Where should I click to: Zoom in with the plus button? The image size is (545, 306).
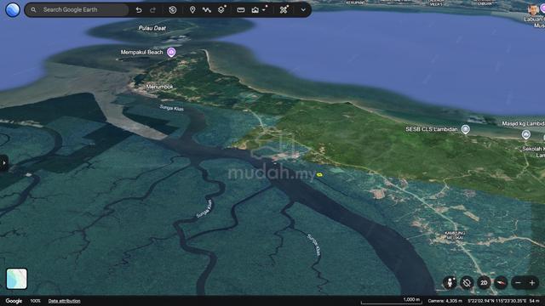[x=531, y=283]
